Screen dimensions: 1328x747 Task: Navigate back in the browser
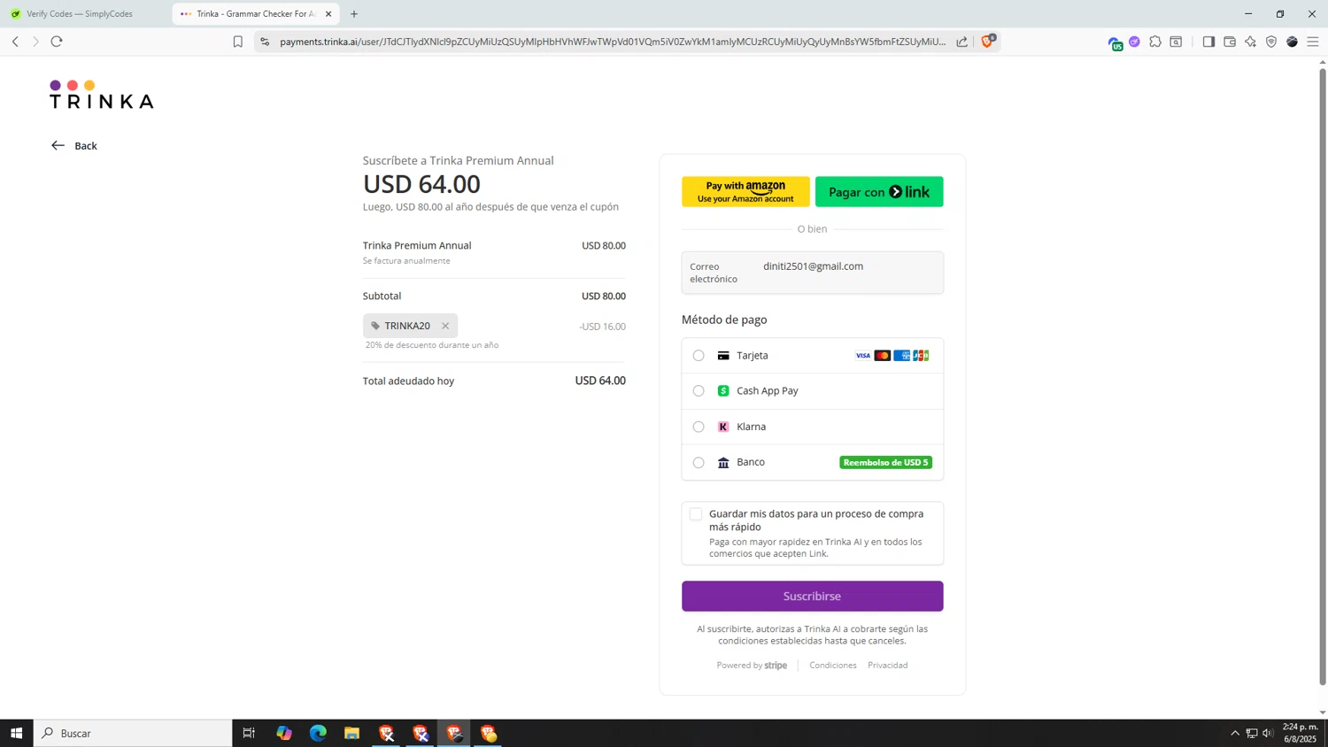coord(15,42)
